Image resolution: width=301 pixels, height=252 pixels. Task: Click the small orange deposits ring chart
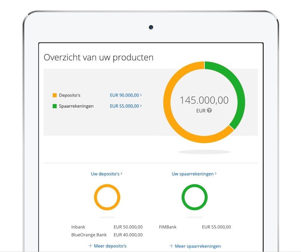pyautogui.click(x=107, y=197)
